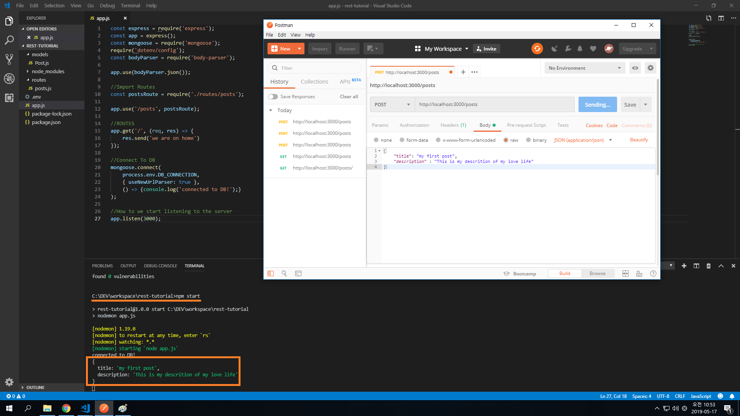Open Post.js in the Explorer tree
The height and width of the screenshot is (416, 740).
click(x=42, y=63)
